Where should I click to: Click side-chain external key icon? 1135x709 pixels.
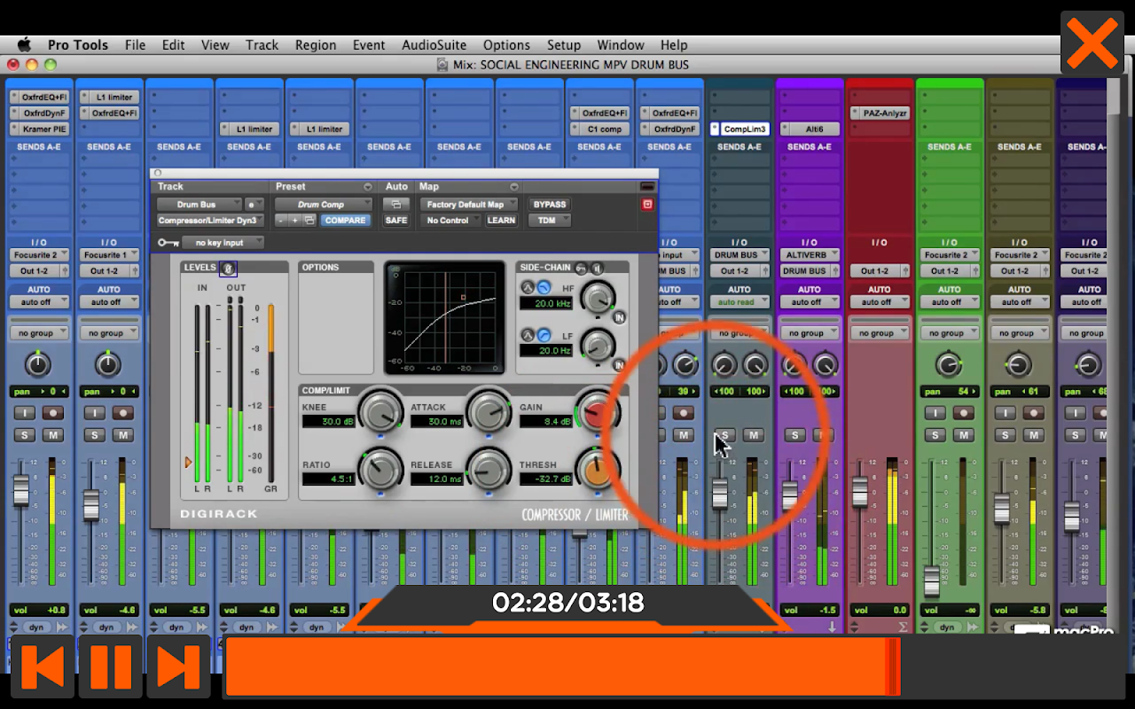point(581,268)
